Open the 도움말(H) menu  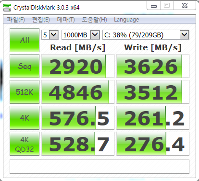coord(94,20)
